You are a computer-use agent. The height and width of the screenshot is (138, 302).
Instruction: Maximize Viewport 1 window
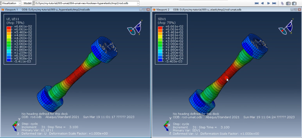coord(144,9)
